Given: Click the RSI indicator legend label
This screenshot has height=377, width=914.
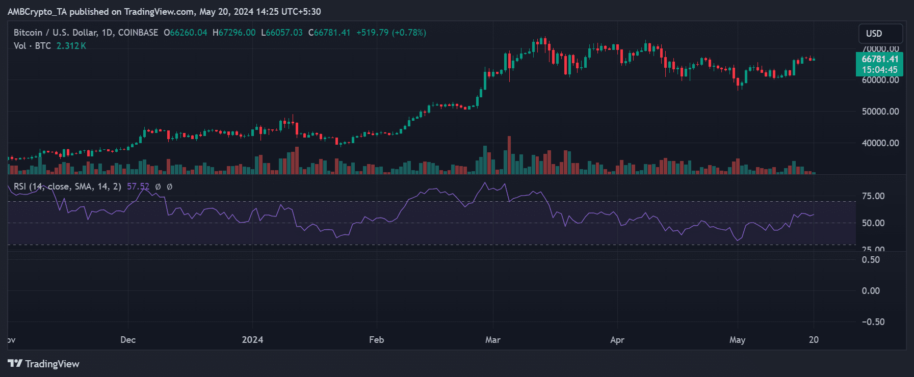Looking at the screenshot, I should 67,186.
